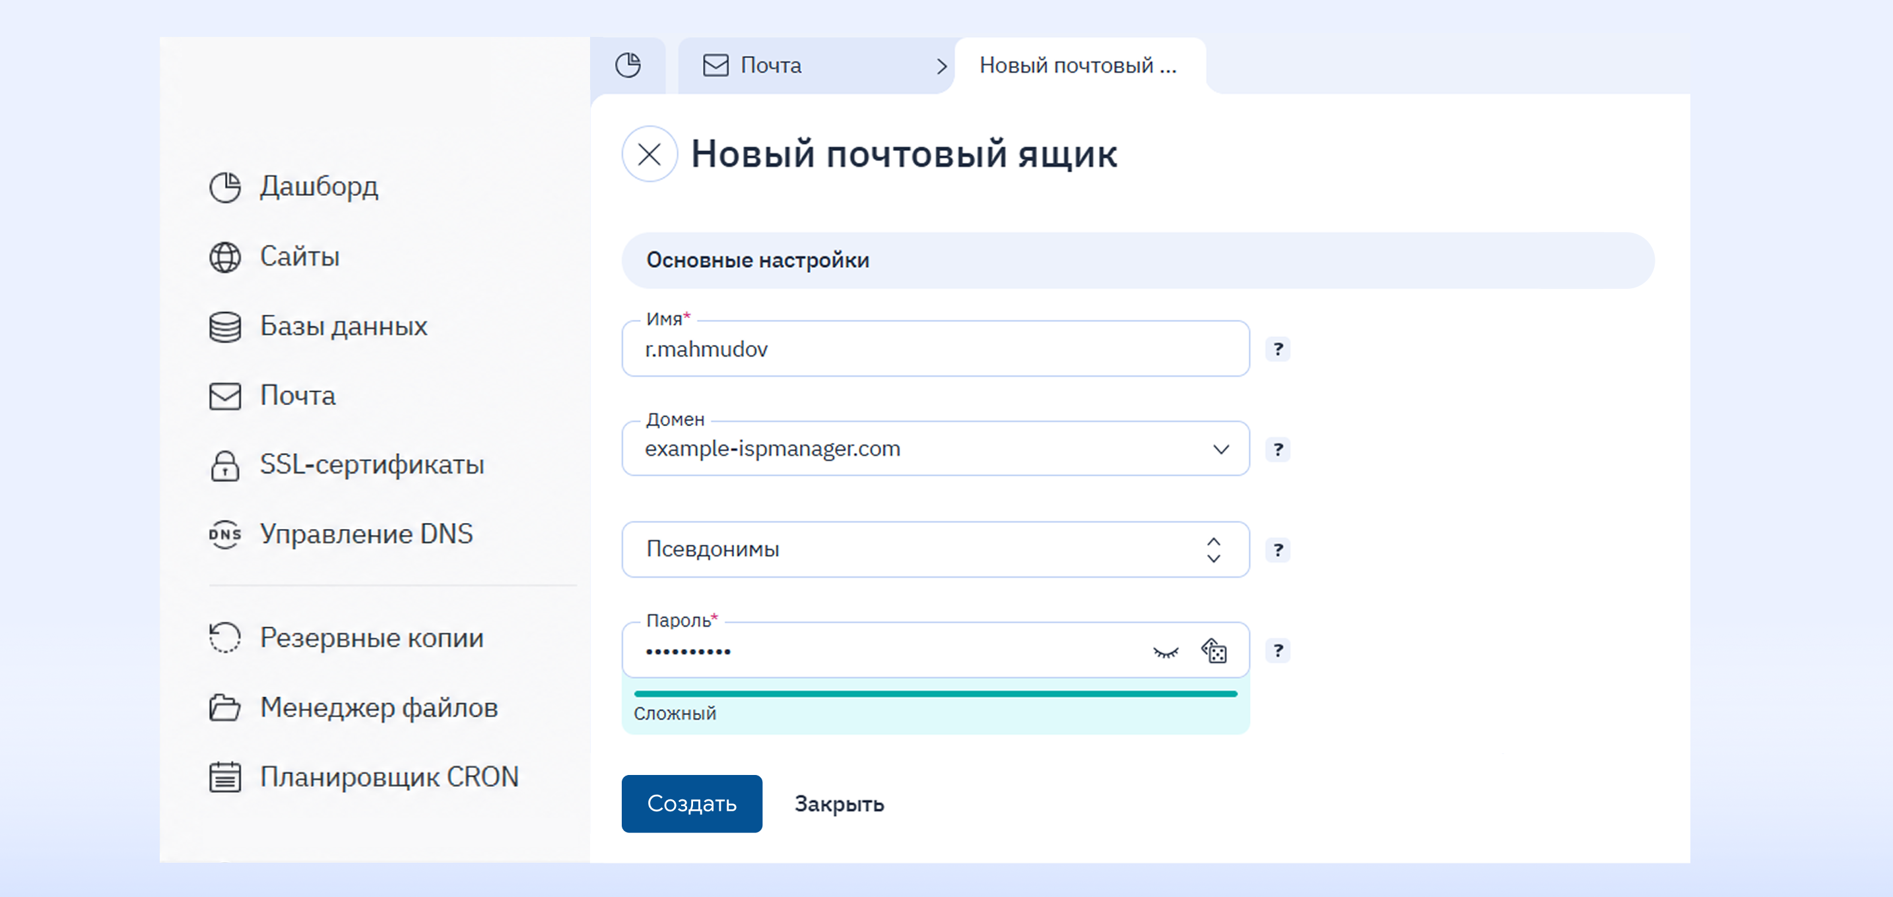Click the Менеджер файлов folder icon

point(225,708)
